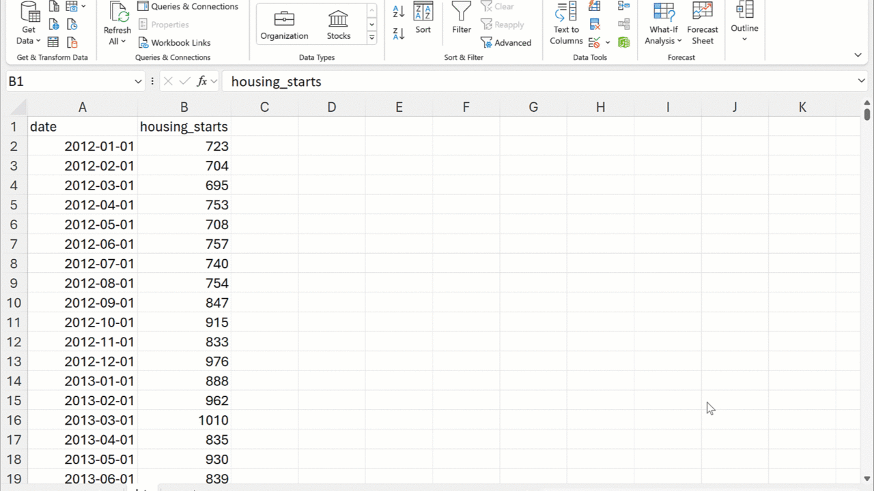Open the custom Sort dialog
This screenshot has height=491, width=874.
tap(423, 18)
